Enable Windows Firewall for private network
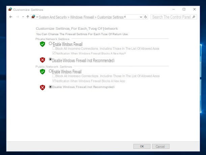Image resolution: width=206 pixels, height=155 pixels. click(50, 43)
